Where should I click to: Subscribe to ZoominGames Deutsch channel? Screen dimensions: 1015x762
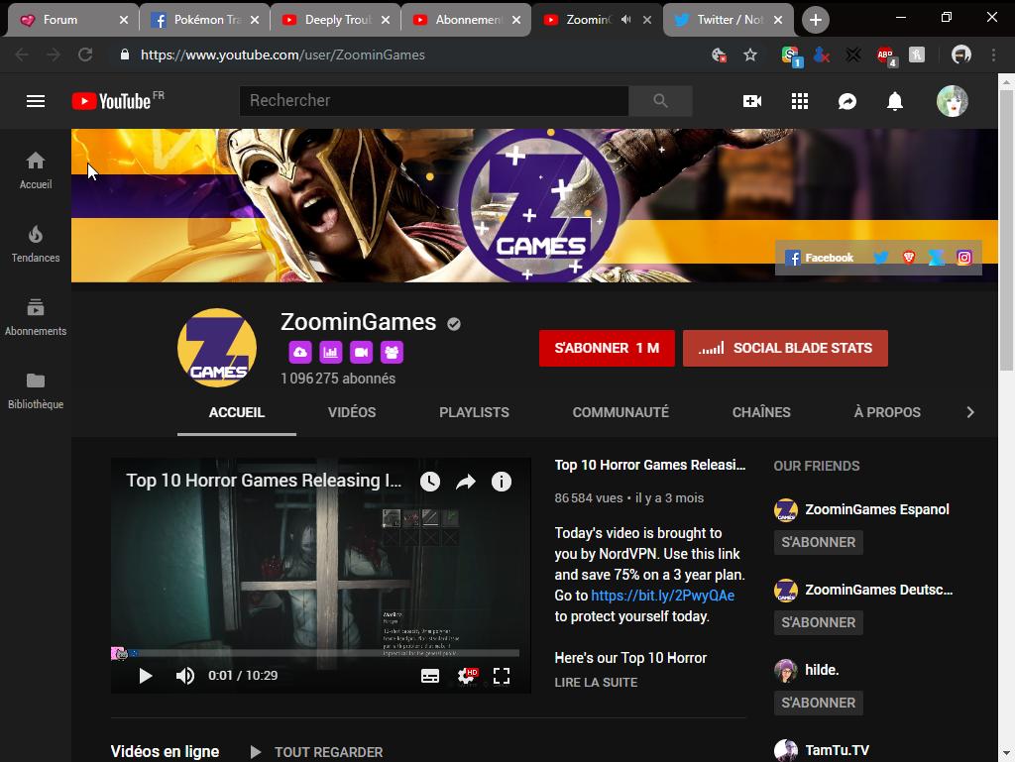point(818,622)
